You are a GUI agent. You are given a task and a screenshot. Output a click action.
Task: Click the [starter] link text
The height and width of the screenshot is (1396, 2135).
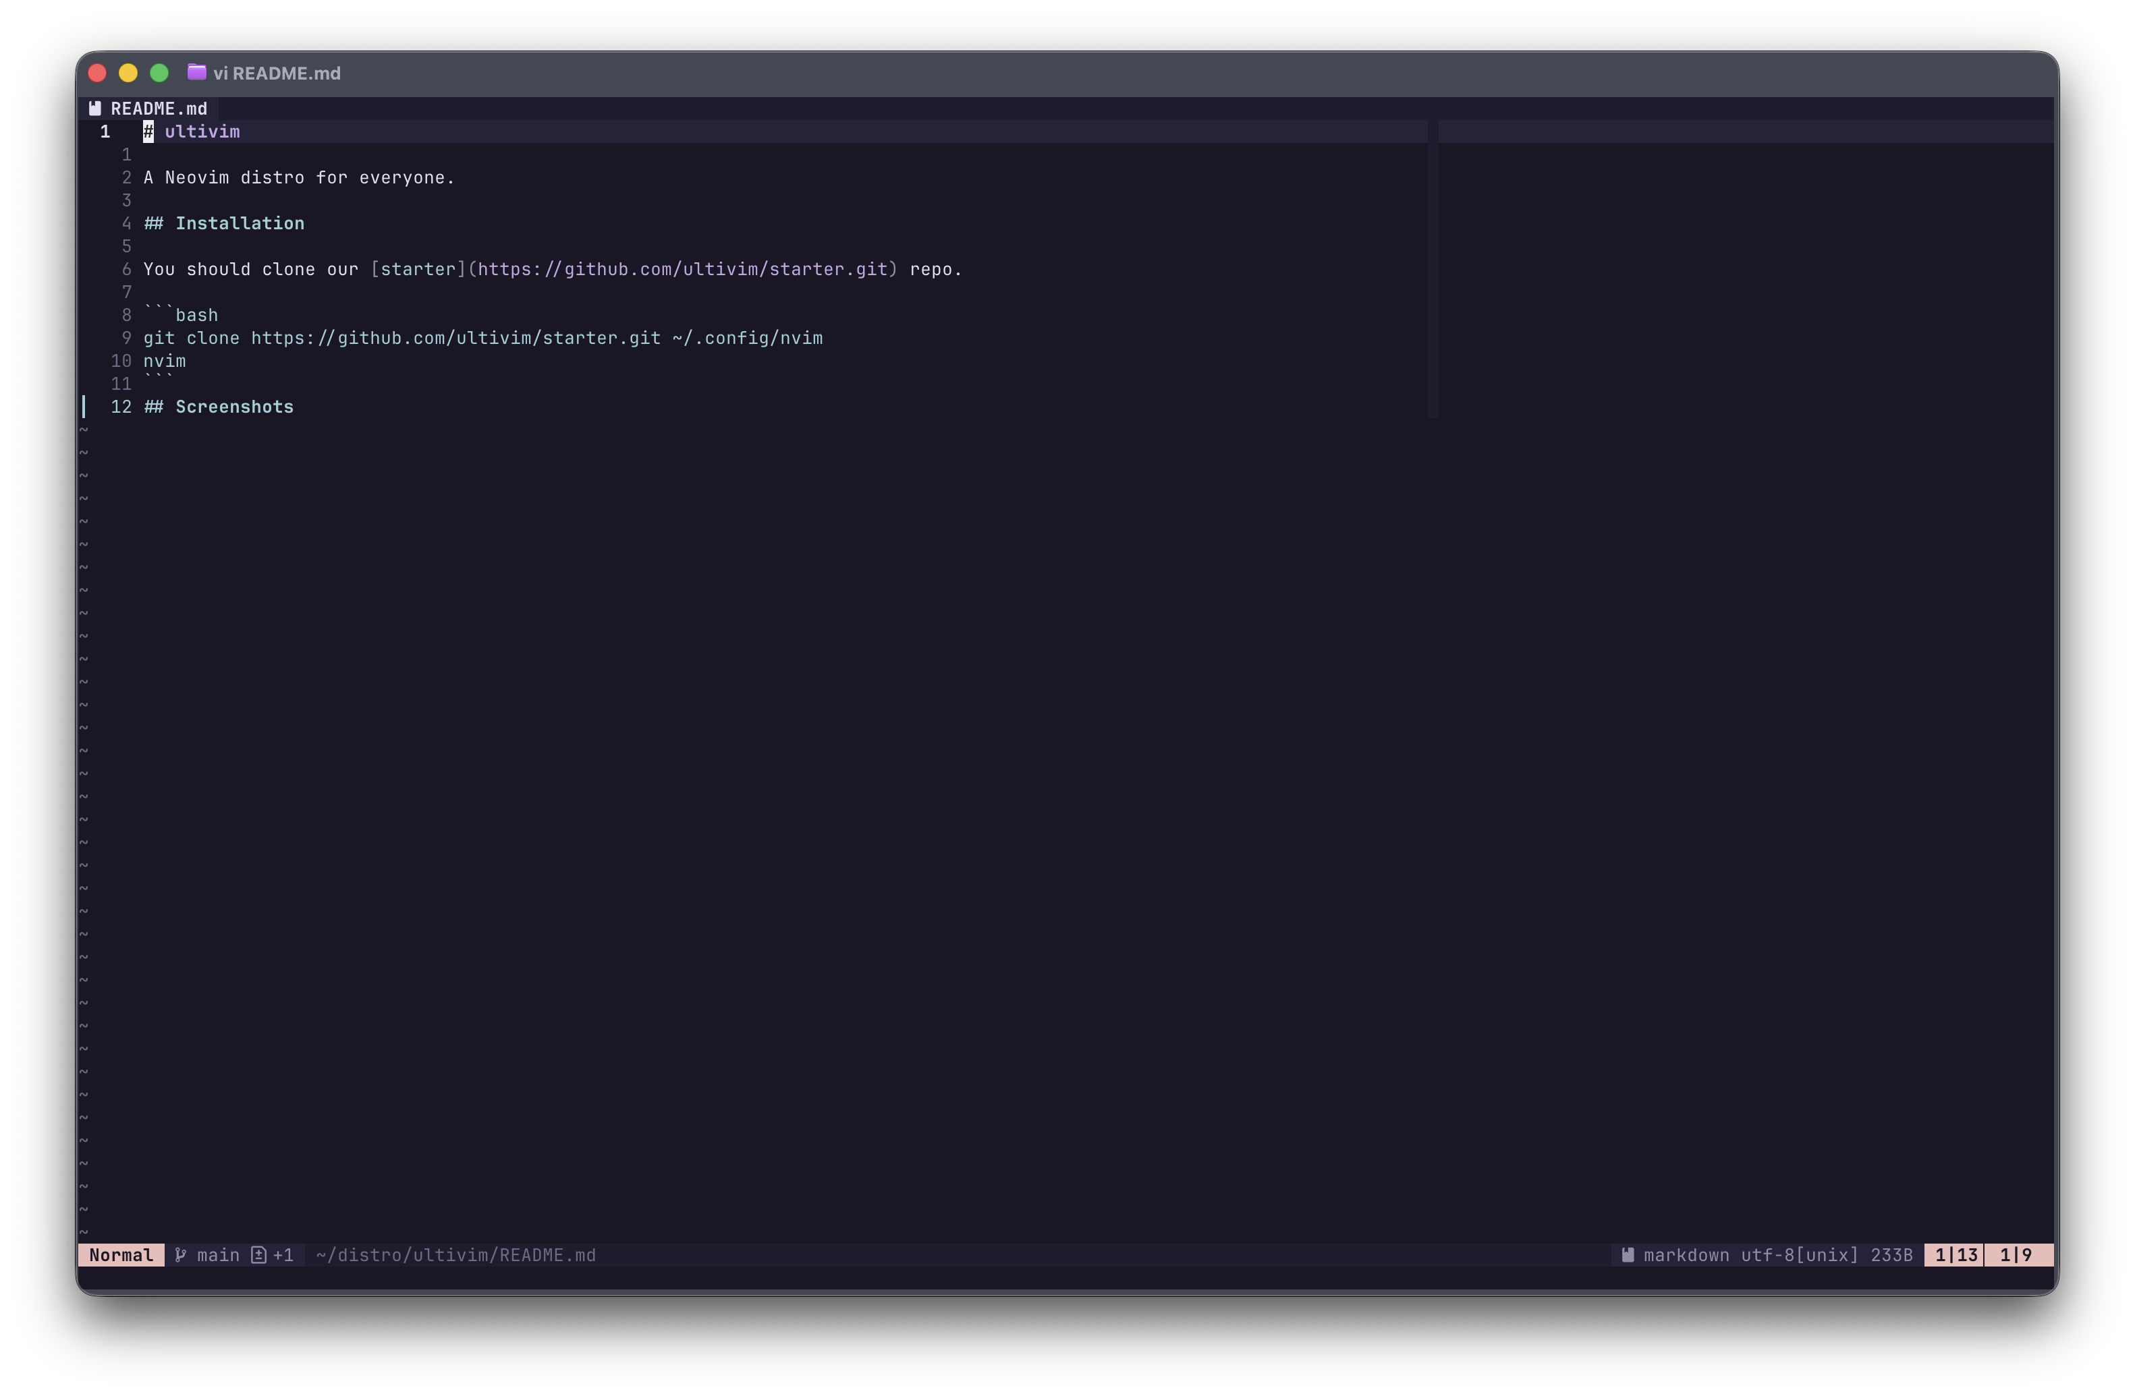pyautogui.click(x=418, y=269)
